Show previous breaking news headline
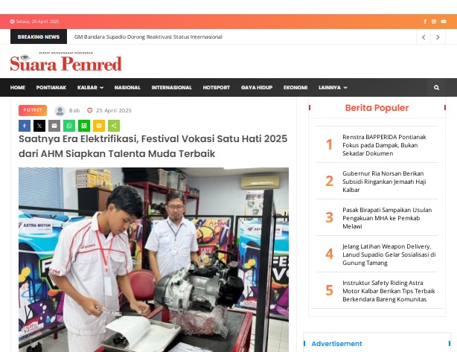 [424, 37]
